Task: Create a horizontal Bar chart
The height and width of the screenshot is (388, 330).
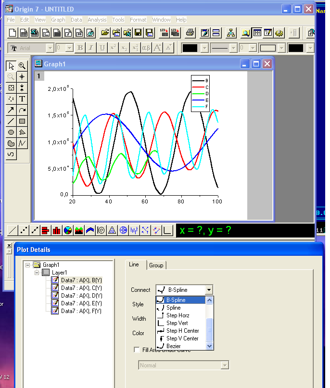Action: pos(46,230)
